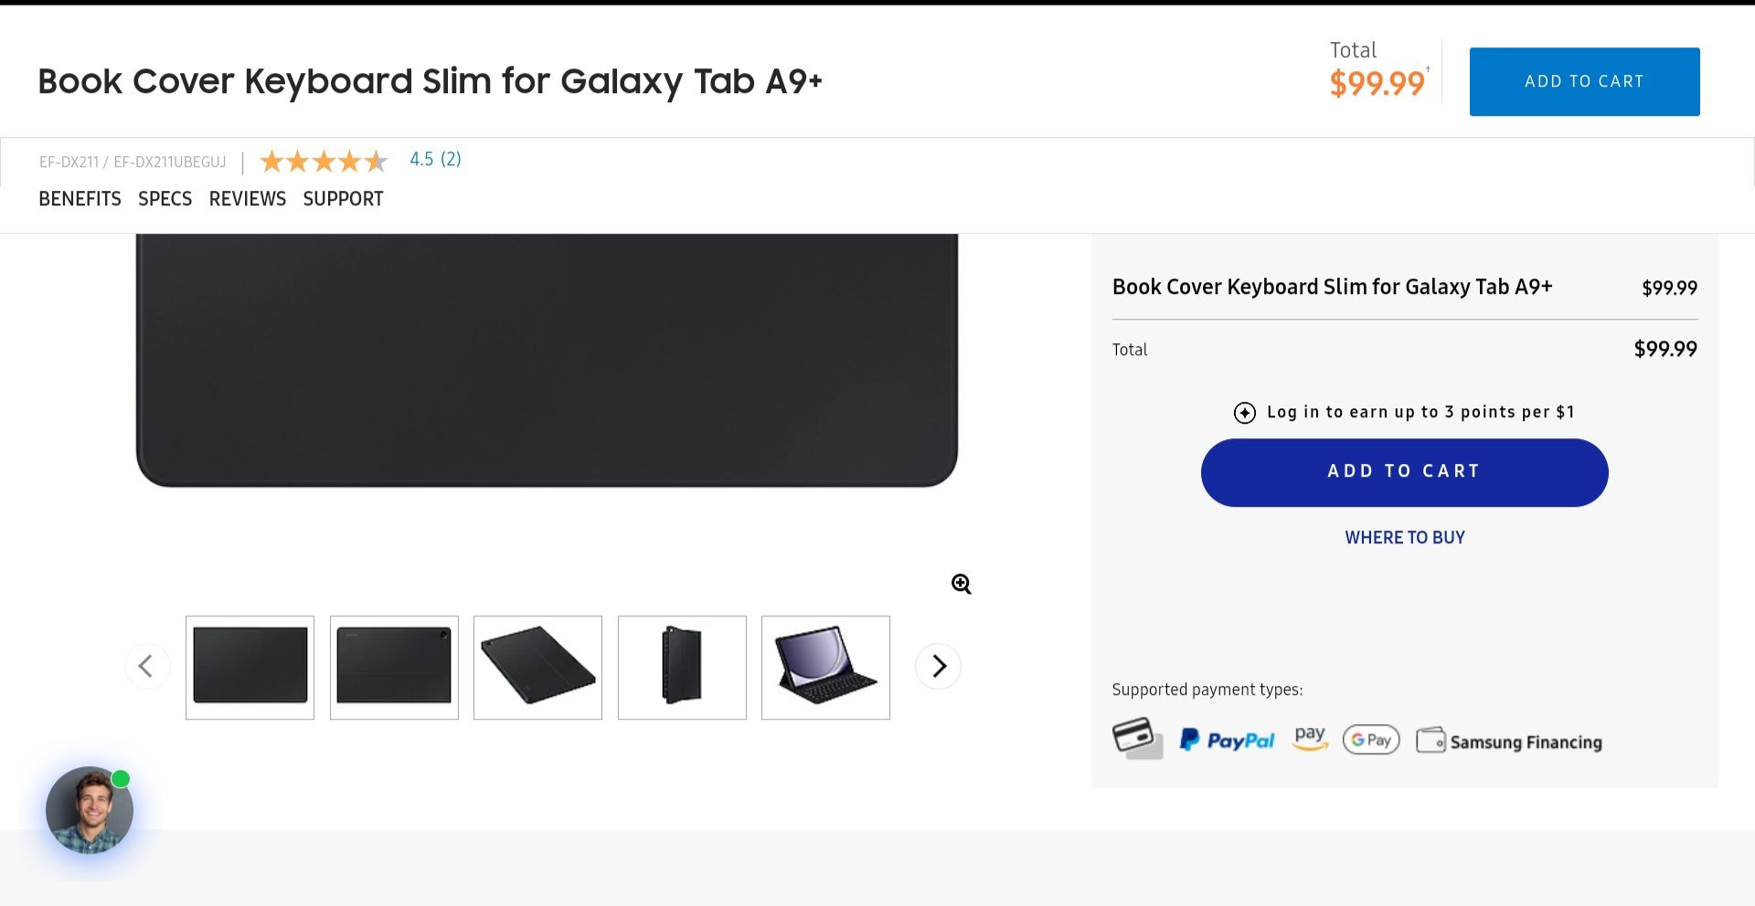This screenshot has width=1755, height=906.
Task: Click the Samsung Financing wallet icon
Action: [x=1431, y=740]
